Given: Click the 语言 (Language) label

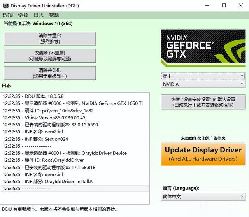Looking at the screenshot, I should point(181,188).
